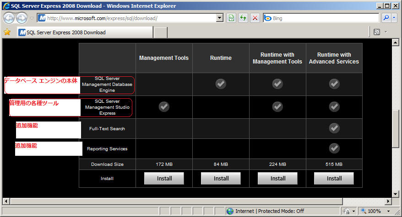
Task: Open the zoom level dropdown arrow
Action: [388, 211]
